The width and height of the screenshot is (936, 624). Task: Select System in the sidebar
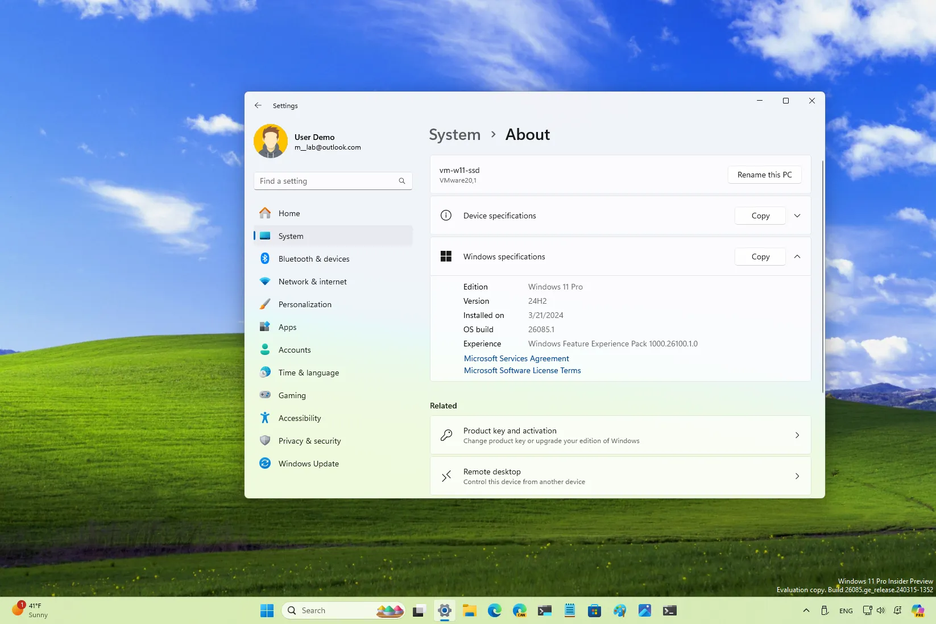pyautogui.click(x=333, y=236)
